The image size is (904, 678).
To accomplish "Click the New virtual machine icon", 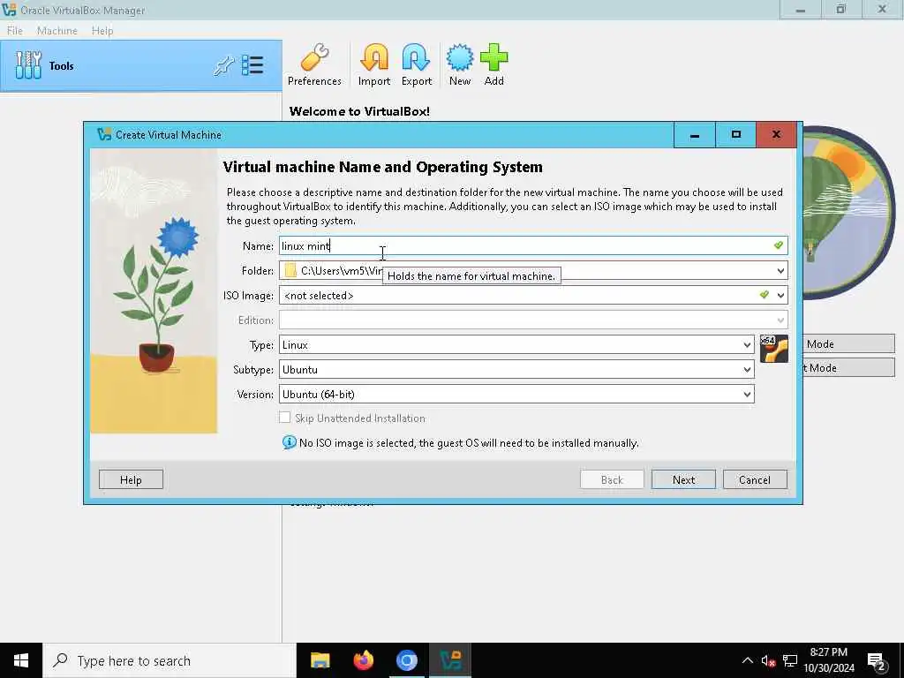I will (x=459, y=64).
